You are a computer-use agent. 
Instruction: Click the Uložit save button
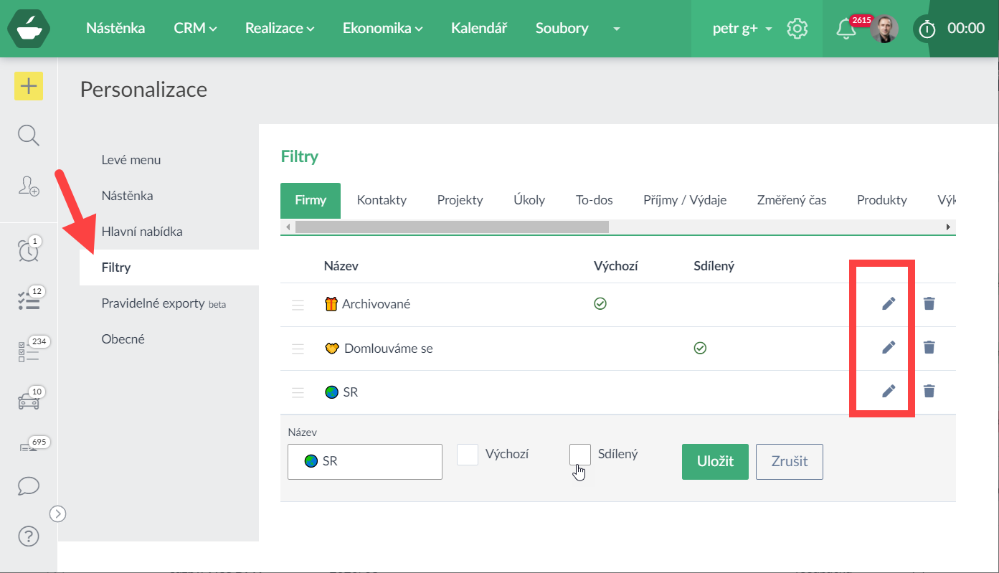[715, 461]
